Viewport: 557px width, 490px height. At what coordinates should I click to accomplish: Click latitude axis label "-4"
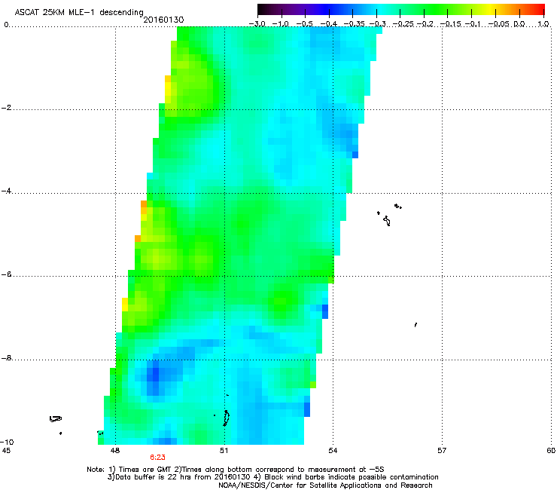click(6, 191)
